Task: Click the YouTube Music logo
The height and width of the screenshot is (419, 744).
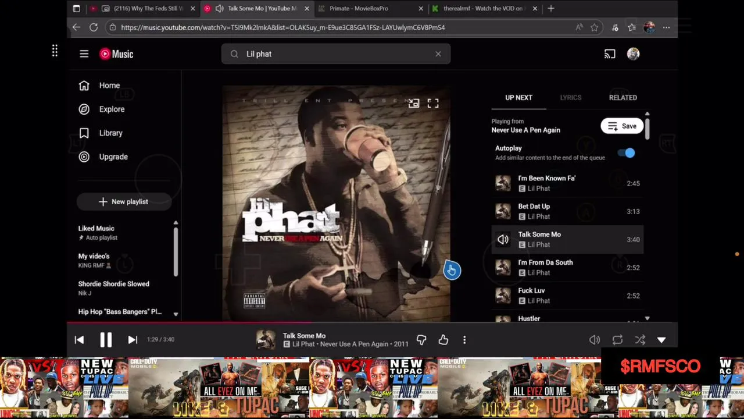Action: [x=116, y=54]
